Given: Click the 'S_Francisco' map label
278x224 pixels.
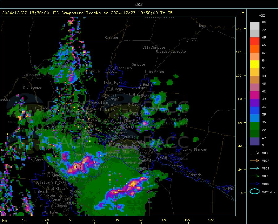Looking at the screenshot, I should tap(121, 68).
